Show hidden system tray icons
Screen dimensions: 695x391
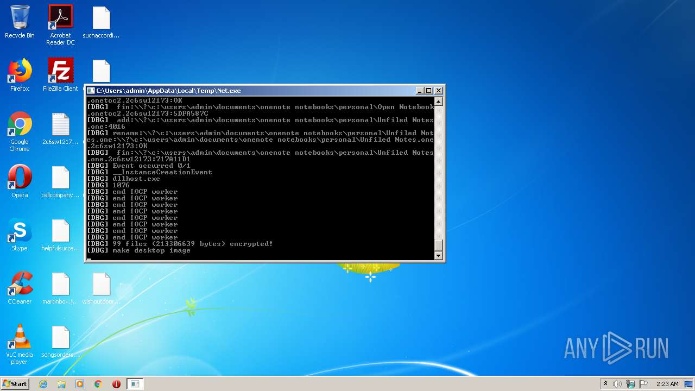pyautogui.click(x=605, y=384)
